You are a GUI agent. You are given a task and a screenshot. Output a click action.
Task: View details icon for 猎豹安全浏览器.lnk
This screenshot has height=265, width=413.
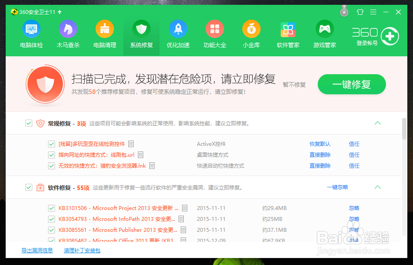tap(152, 166)
